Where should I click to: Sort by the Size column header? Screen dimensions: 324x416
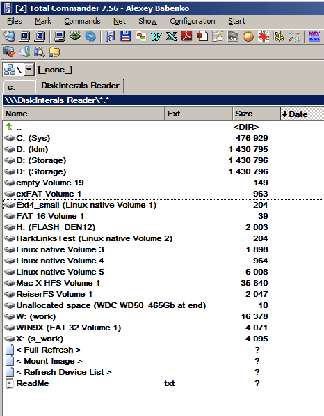tap(256, 114)
